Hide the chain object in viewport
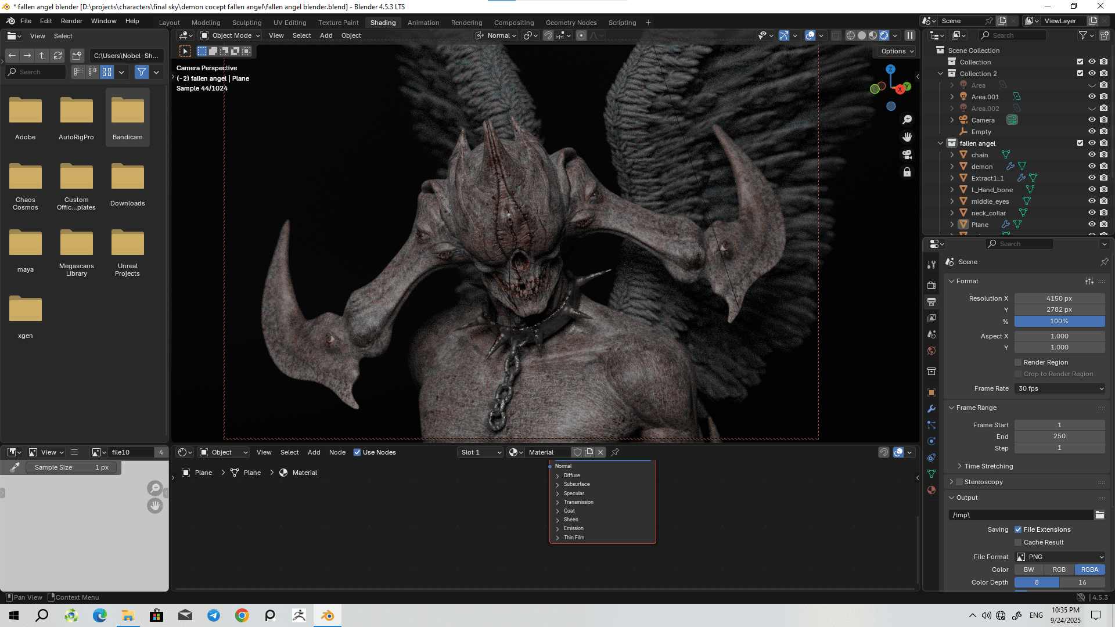The height and width of the screenshot is (627, 1115). click(x=1092, y=155)
